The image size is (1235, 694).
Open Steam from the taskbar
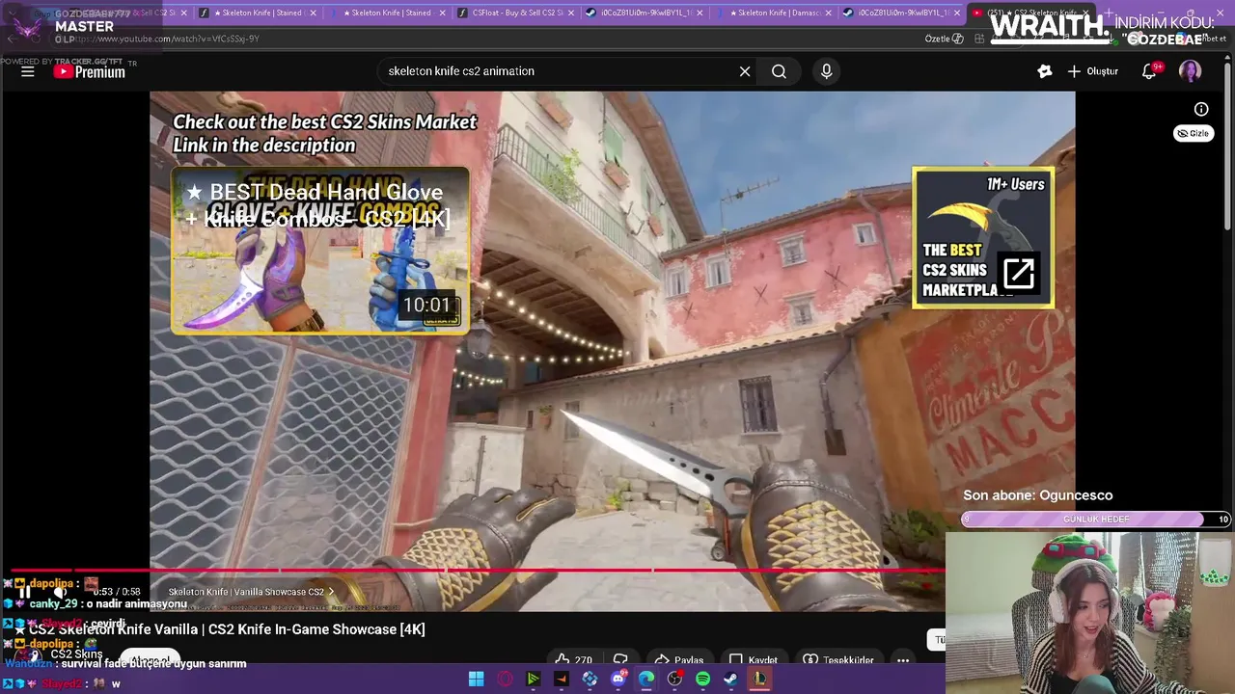(x=731, y=680)
